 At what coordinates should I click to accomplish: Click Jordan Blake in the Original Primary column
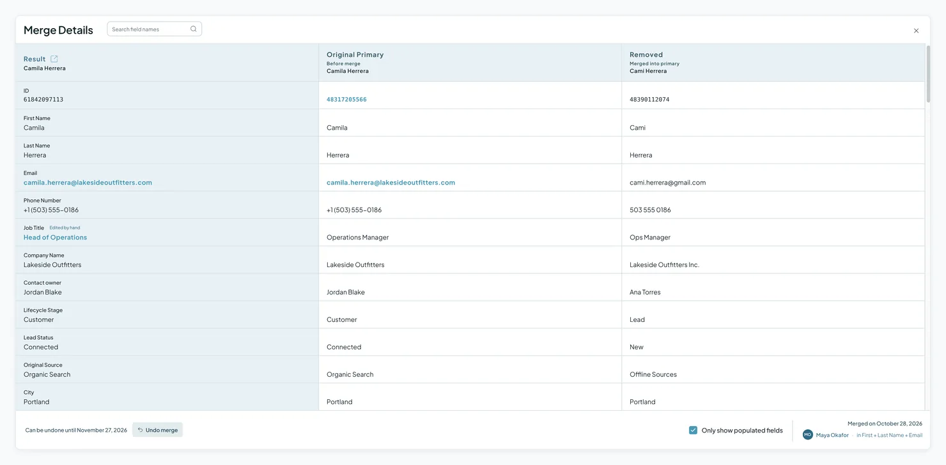click(x=346, y=293)
